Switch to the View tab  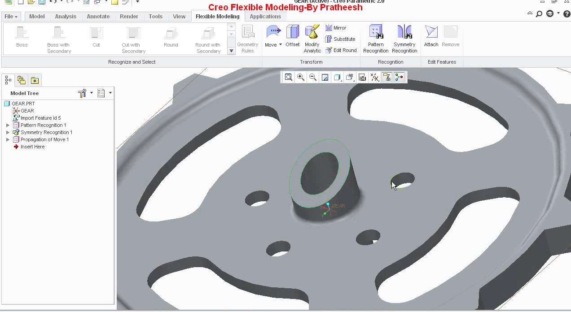coord(179,17)
